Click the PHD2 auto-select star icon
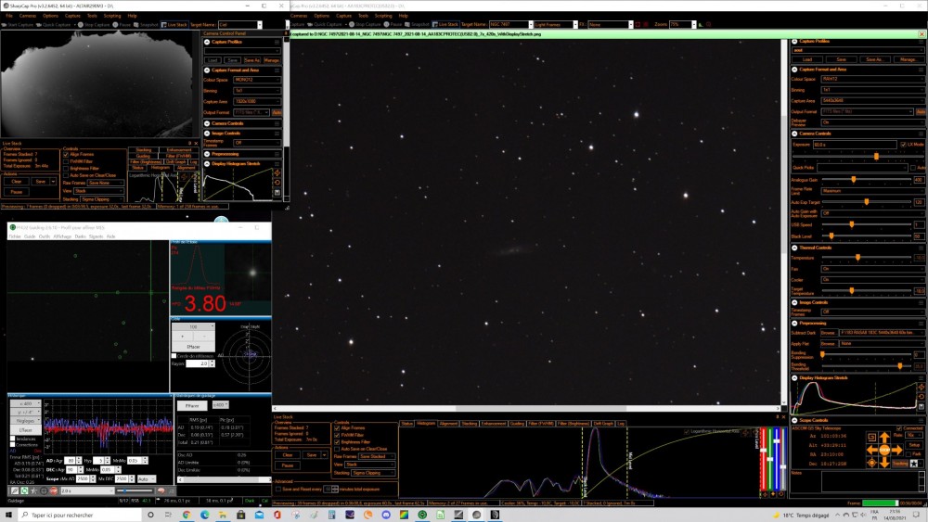Viewport: 928px width, 522px height. click(34, 490)
